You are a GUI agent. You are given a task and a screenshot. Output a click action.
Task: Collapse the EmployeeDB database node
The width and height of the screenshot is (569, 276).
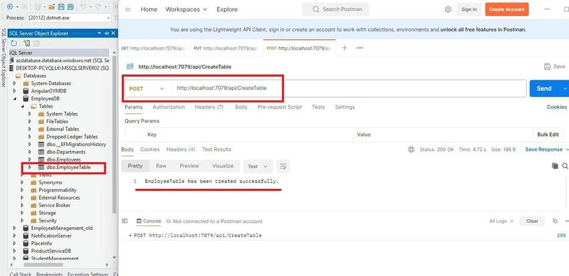coord(15,98)
